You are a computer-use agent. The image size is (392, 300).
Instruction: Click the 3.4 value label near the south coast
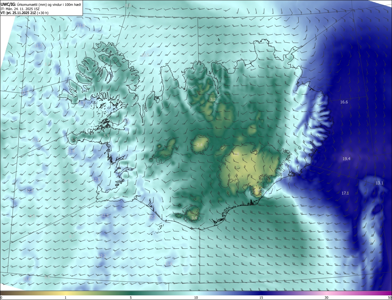click(x=194, y=218)
